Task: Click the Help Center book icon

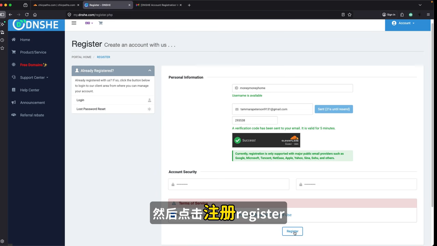Action: pos(14,90)
